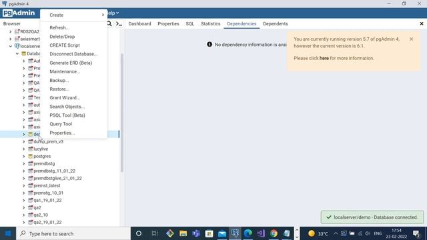Expand the qa2 database node
The image size is (427, 240).
click(24, 207)
